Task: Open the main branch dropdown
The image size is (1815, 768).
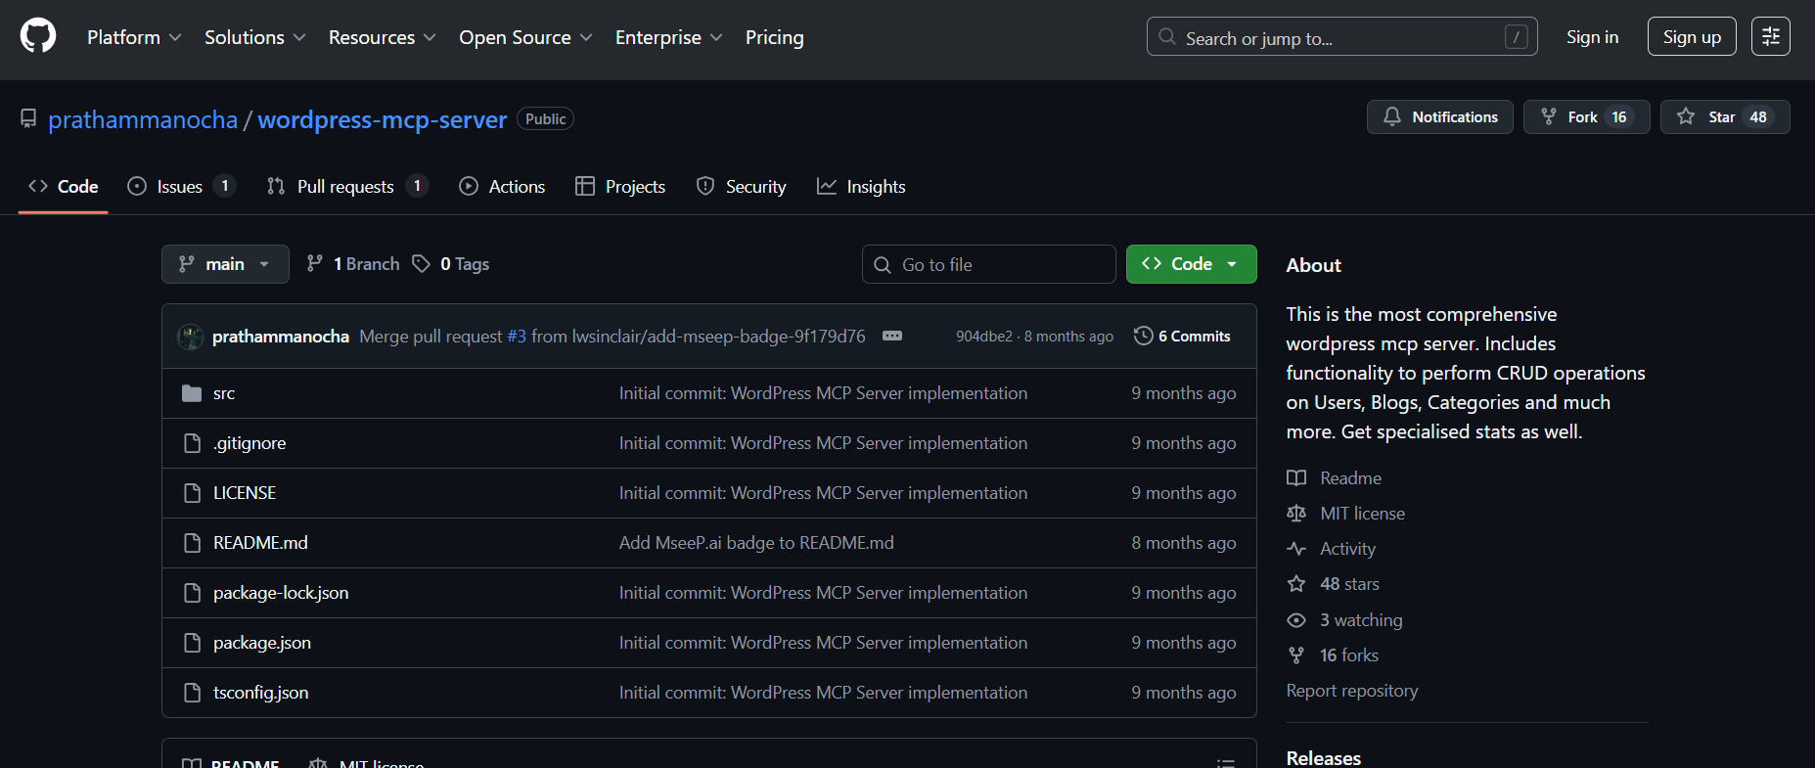Action: pos(225,264)
